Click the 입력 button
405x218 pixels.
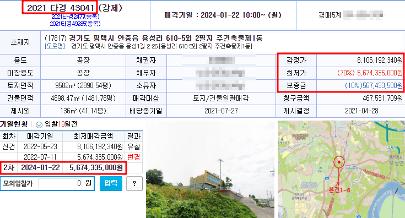point(111,183)
